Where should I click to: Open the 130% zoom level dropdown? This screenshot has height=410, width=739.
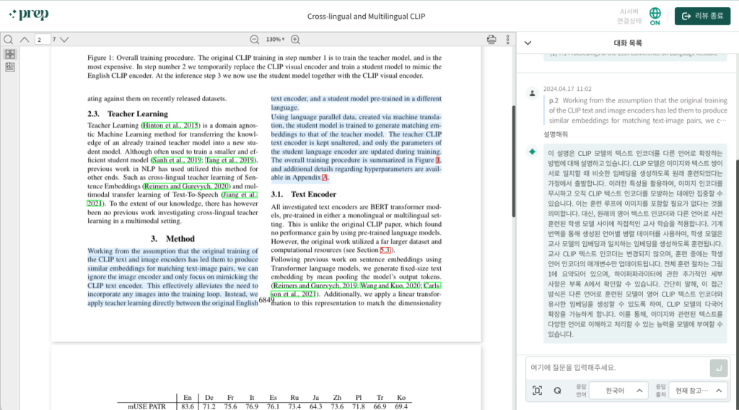pos(275,40)
